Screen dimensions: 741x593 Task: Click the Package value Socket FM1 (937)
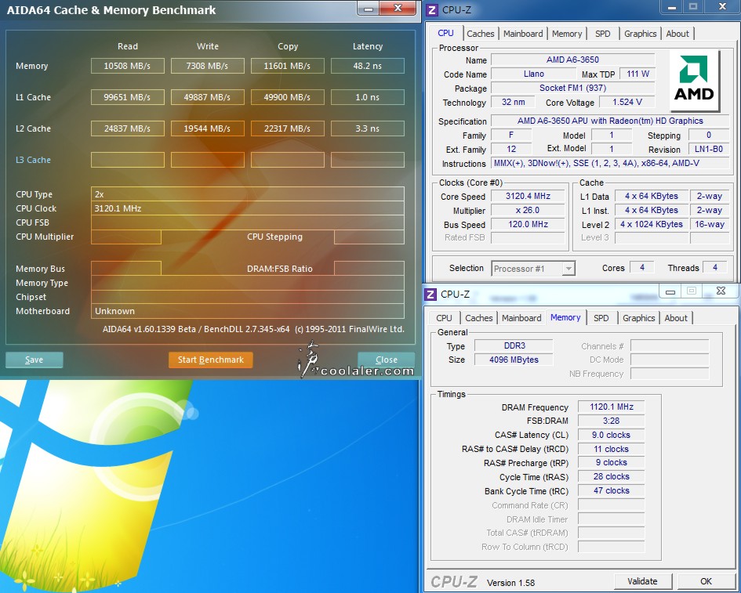click(x=572, y=88)
